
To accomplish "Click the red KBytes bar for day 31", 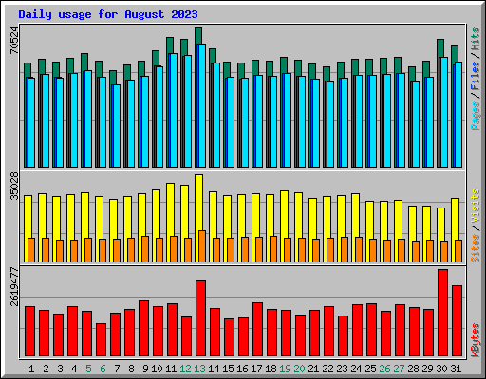I will 457,321.
